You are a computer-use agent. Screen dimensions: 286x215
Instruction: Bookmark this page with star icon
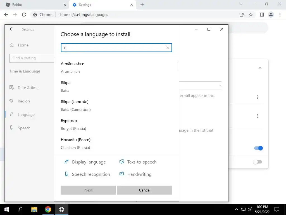(x=251, y=15)
